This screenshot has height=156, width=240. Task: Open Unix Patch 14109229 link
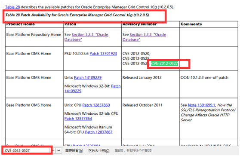click(88, 77)
